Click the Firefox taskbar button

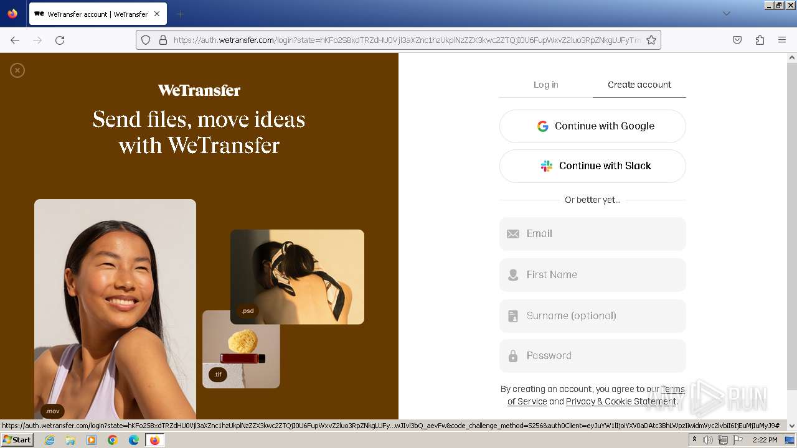point(154,440)
